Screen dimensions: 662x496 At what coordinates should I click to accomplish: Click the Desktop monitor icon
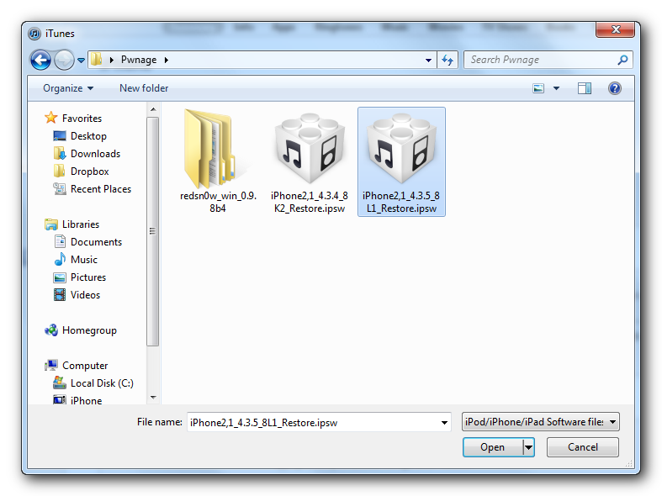pos(60,136)
